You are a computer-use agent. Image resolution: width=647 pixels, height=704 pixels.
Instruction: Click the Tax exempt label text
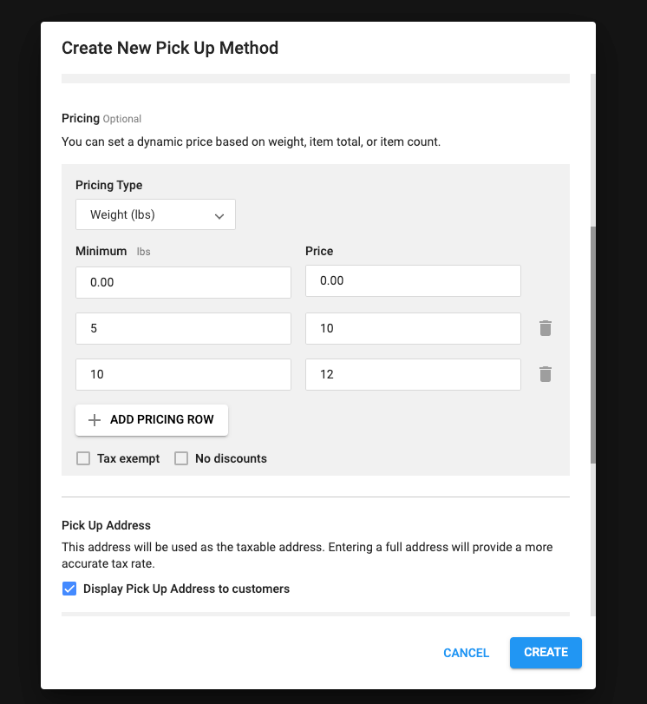[128, 458]
